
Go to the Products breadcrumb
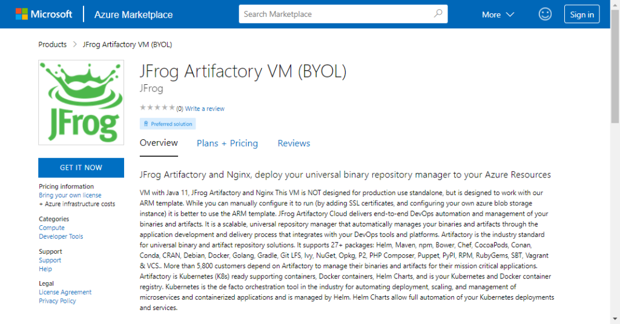[52, 44]
